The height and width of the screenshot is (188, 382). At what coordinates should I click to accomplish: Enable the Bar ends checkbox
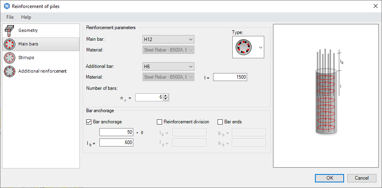tap(220, 122)
